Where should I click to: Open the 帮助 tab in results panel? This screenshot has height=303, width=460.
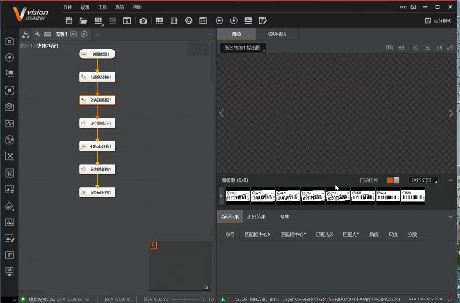284,217
